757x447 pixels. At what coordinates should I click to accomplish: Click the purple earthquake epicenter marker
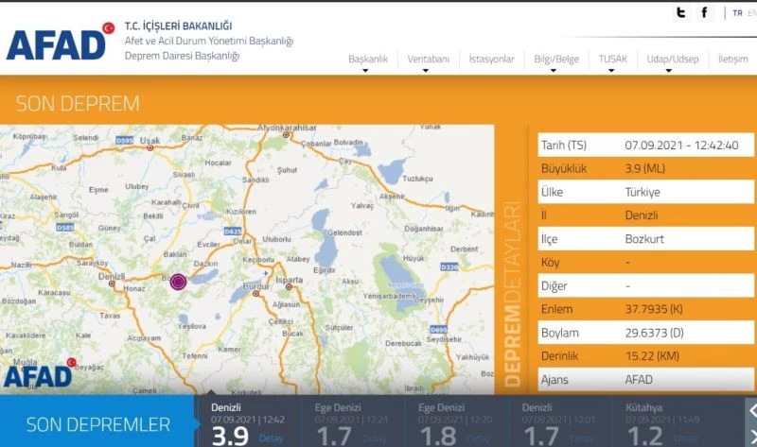(x=178, y=281)
